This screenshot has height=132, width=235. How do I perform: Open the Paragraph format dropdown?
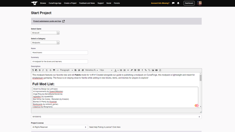point(66,70)
